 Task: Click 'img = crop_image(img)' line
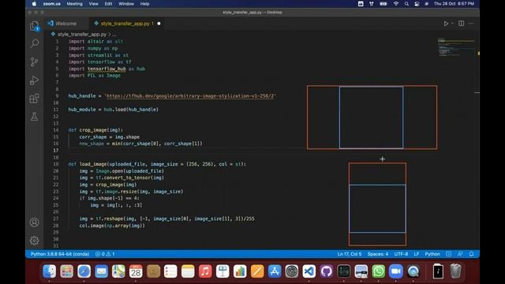[108, 185]
